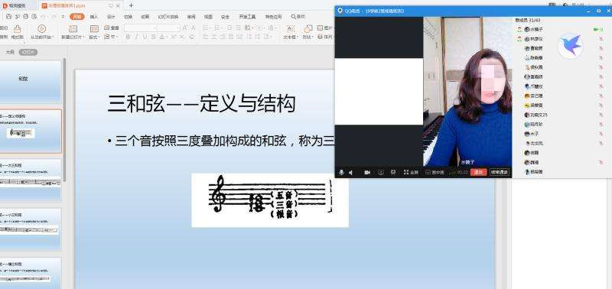
Task: Click the bold B formatting icon
Action: [128, 37]
